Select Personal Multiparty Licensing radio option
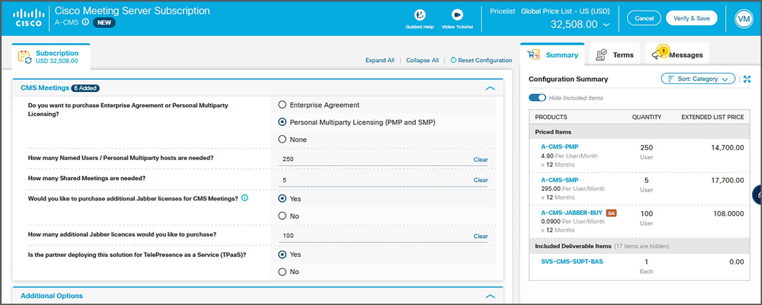The width and height of the screenshot is (762, 305). point(282,122)
